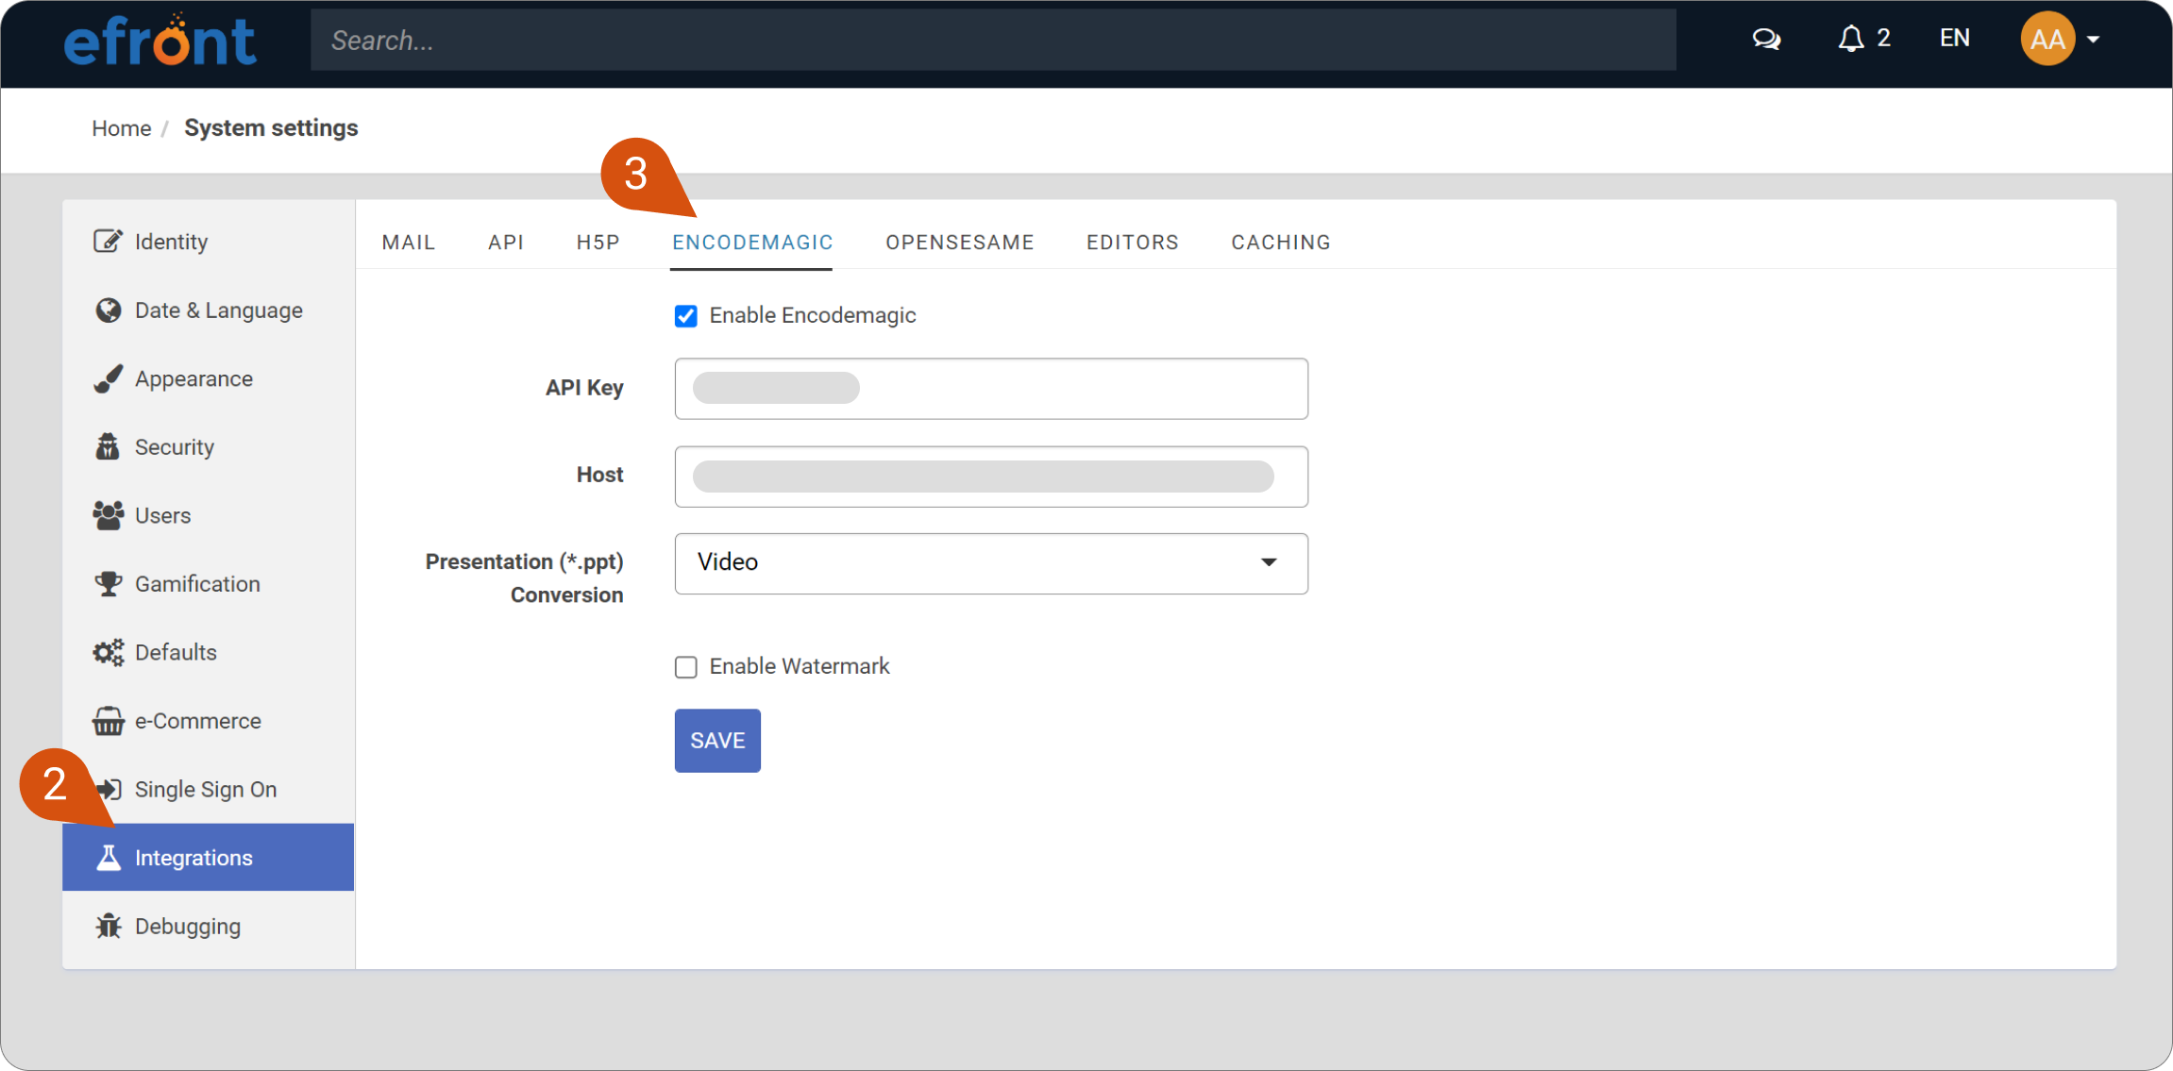2173x1071 pixels.
Task: Open Debugging settings
Action: (x=209, y=926)
